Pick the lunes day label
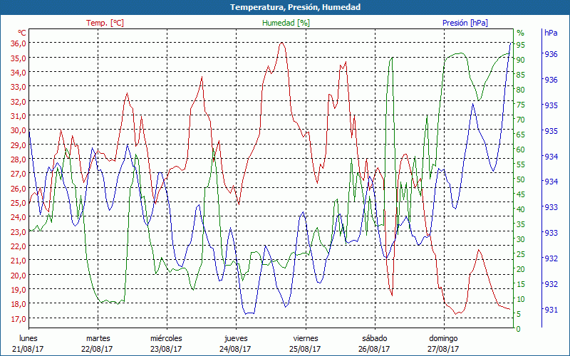Image resolution: width=570 pixels, height=356 pixels. click(28, 338)
